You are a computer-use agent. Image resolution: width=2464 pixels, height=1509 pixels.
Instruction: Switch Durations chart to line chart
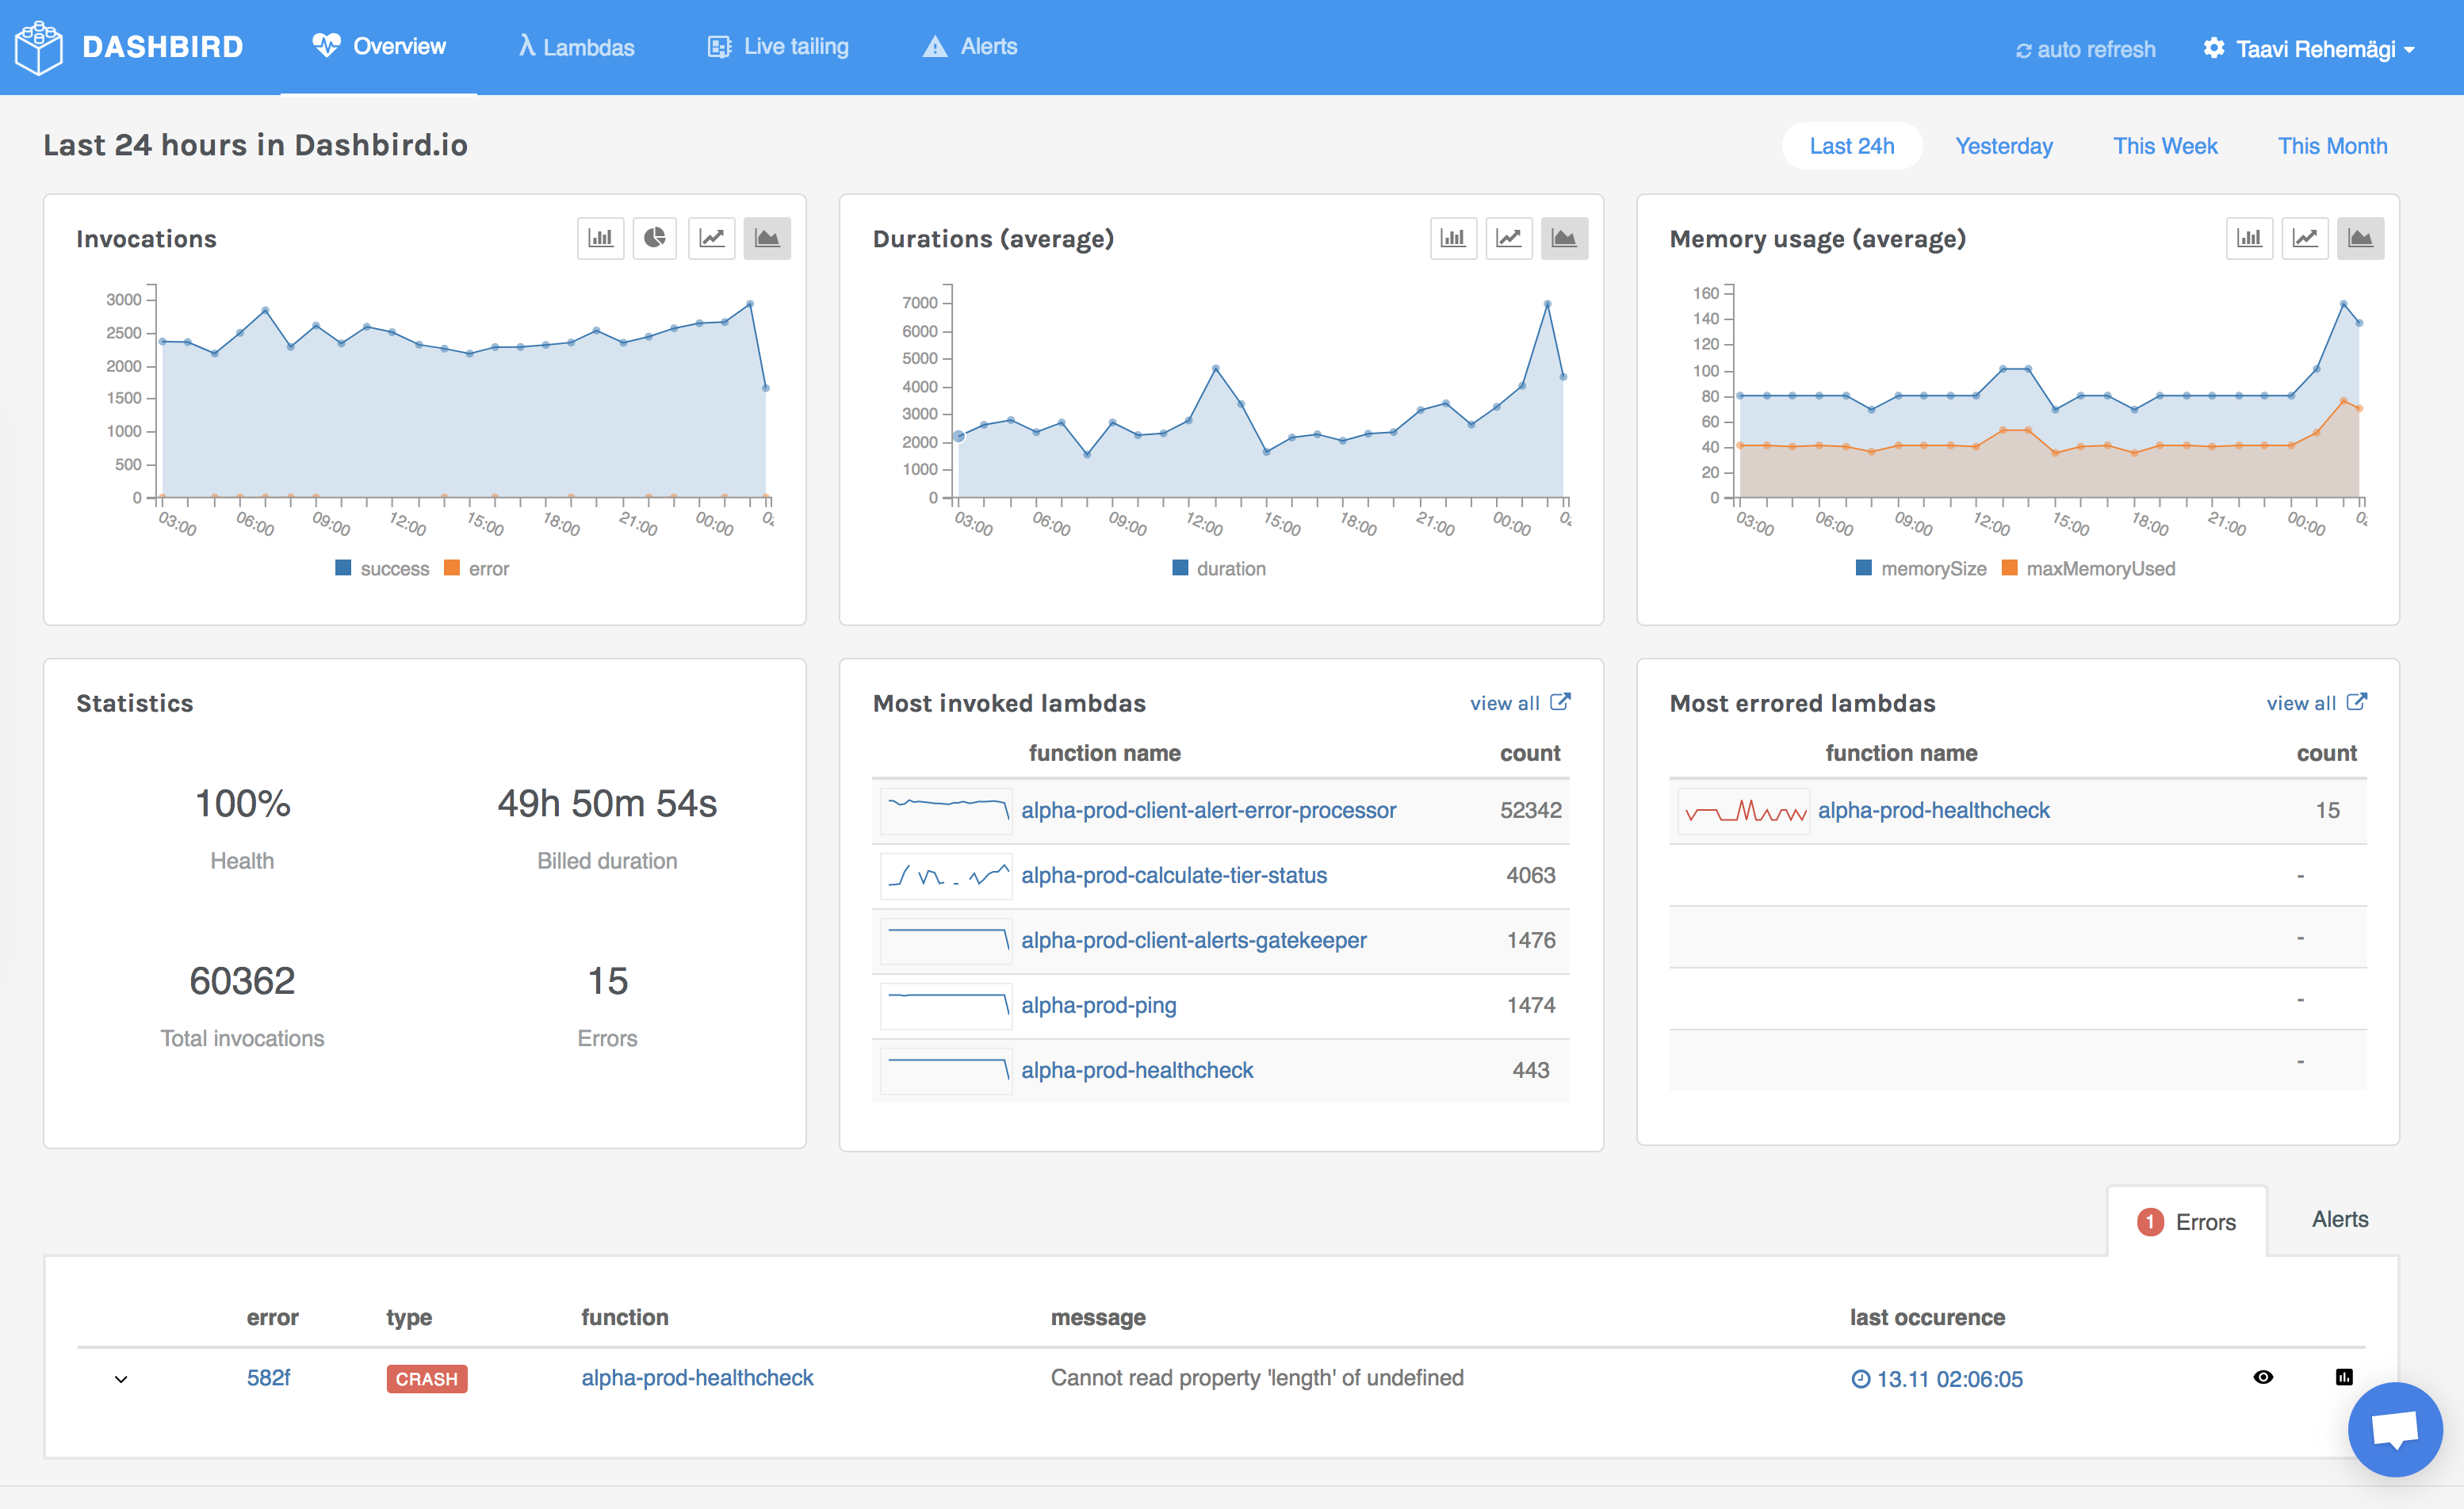point(1508,238)
